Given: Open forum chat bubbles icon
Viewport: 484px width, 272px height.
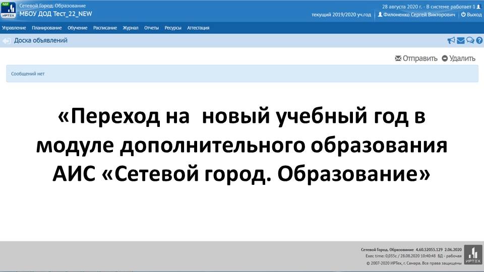Looking at the screenshot, I should point(470,40).
